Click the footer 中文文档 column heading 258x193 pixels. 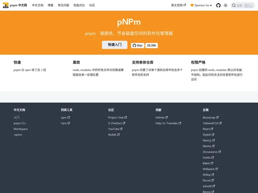[x=19, y=110]
